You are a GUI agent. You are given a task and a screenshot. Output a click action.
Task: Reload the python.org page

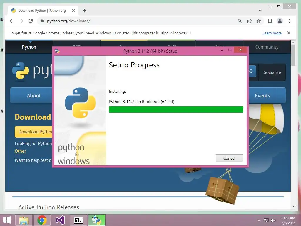click(31, 21)
